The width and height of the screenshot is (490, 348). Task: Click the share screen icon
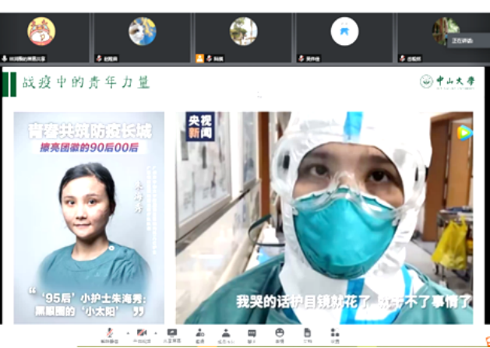pos(171,334)
